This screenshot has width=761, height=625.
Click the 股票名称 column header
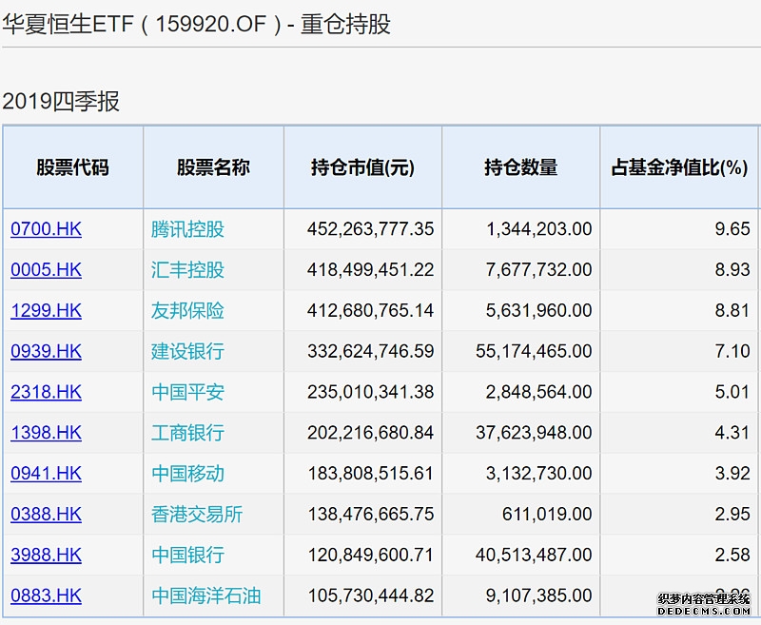213,167
